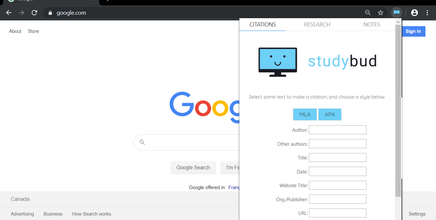The image size is (436, 220).
Task: Click the Title input field
Action: [x=338, y=158]
